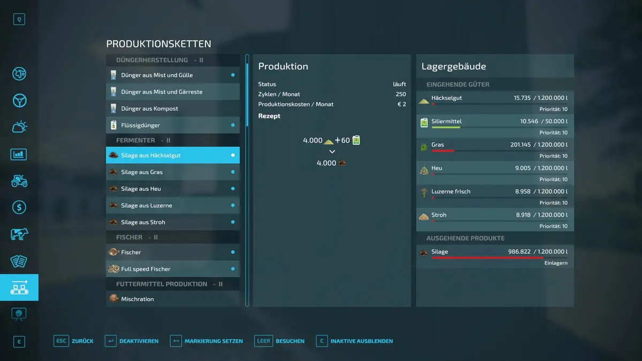Toggle the active dot for Silage aus Gras
This screenshot has height=361, width=642.
233,172
